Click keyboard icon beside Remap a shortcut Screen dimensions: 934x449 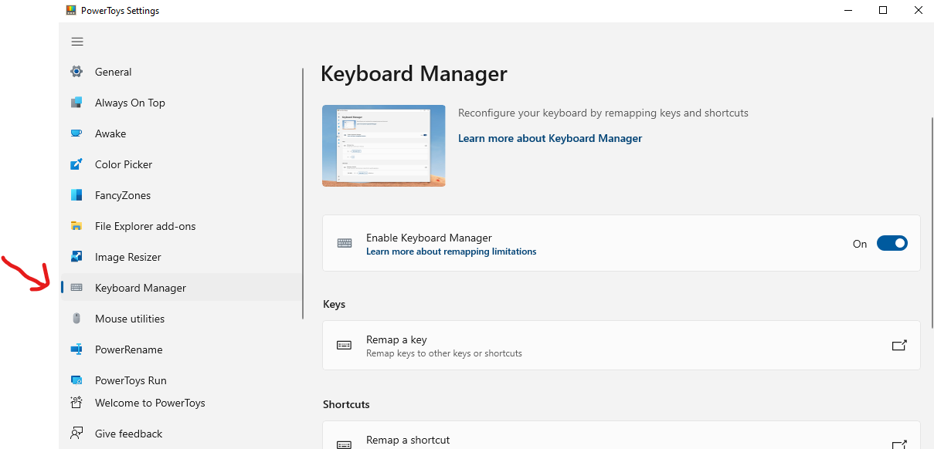point(345,444)
